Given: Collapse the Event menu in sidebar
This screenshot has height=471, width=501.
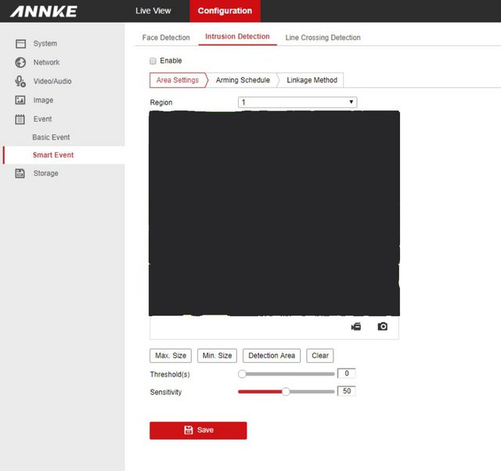Looking at the screenshot, I should (42, 119).
